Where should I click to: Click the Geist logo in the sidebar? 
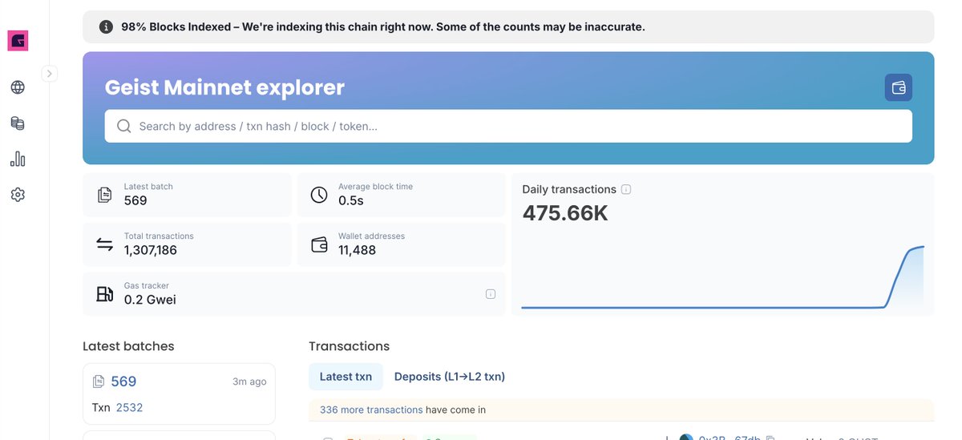(x=18, y=40)
